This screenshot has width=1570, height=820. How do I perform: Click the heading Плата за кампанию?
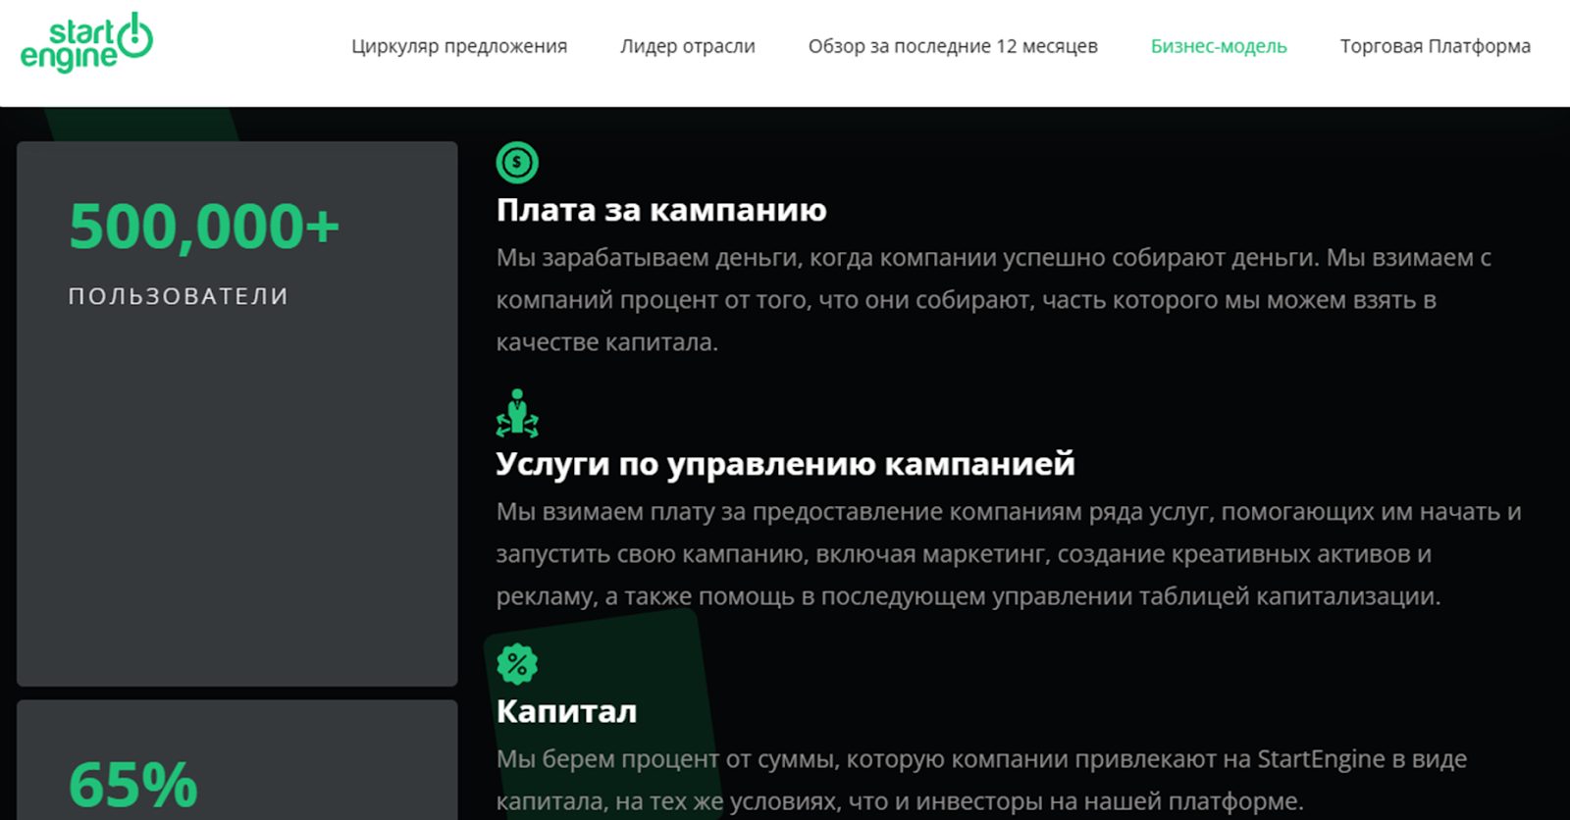coord(661,210)
